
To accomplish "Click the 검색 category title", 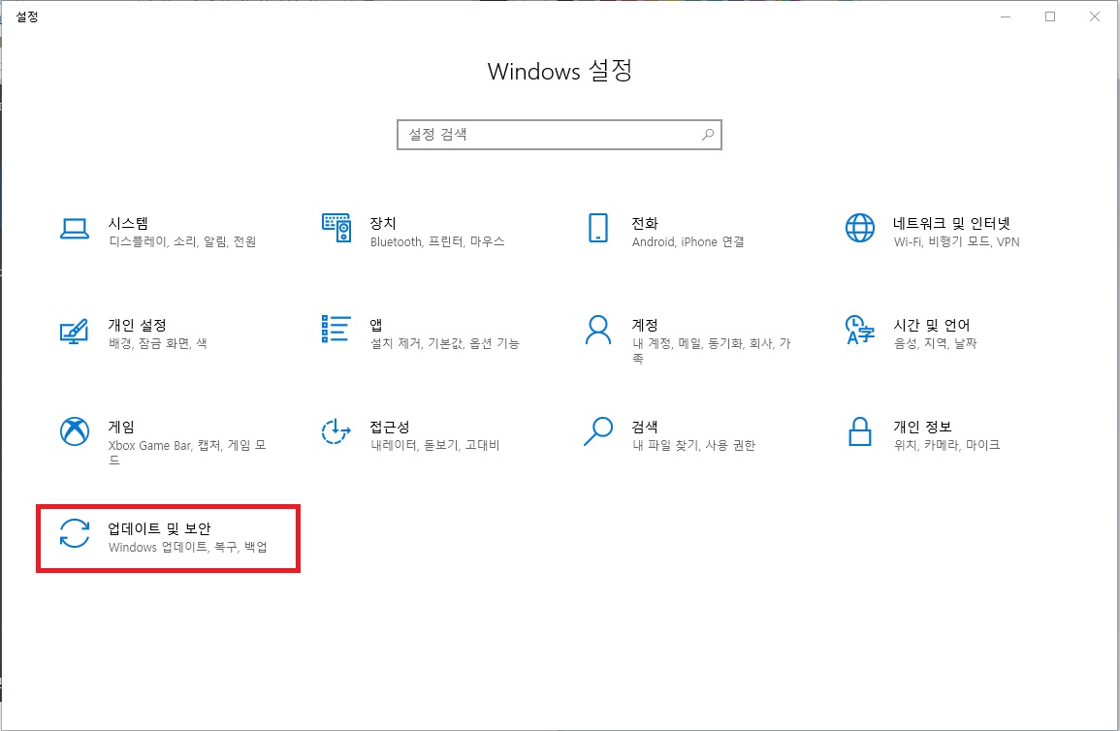I will point(644,427).
